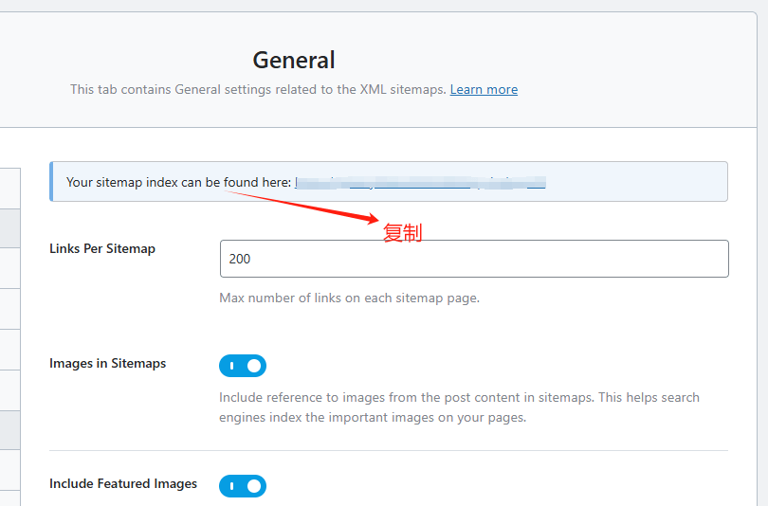
Task: Click 'This tab contains General settings' description text
Action: 258,90
